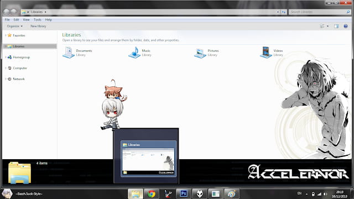354x199 pixels.
Task: Open the view options dropdown arrow
Action: click(x=327, y=26)
